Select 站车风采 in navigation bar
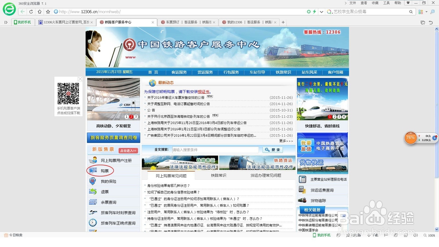Image resolution: width=439 pixels, height=247 pixels. [x=309, y=72]
